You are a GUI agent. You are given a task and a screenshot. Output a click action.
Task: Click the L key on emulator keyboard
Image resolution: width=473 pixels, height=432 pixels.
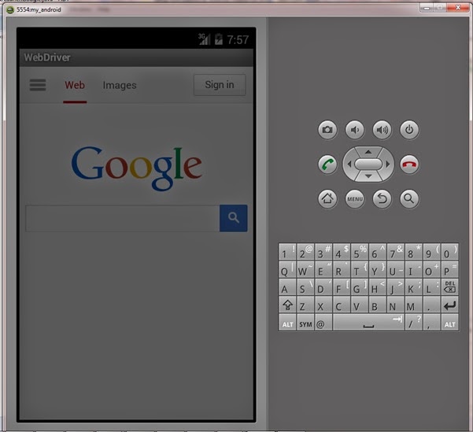tap(431, 287)
